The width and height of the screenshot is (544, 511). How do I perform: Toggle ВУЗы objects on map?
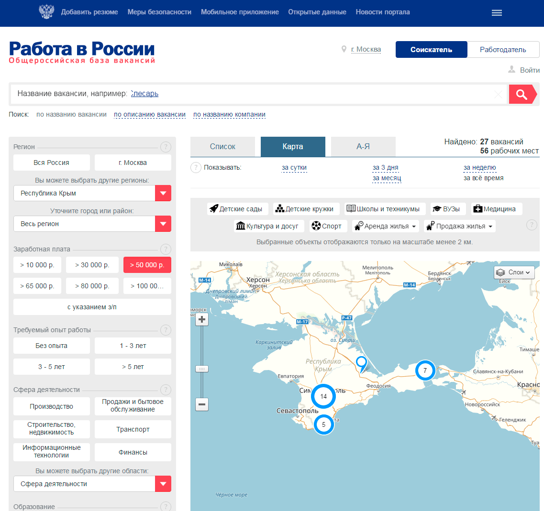(448, 209)
